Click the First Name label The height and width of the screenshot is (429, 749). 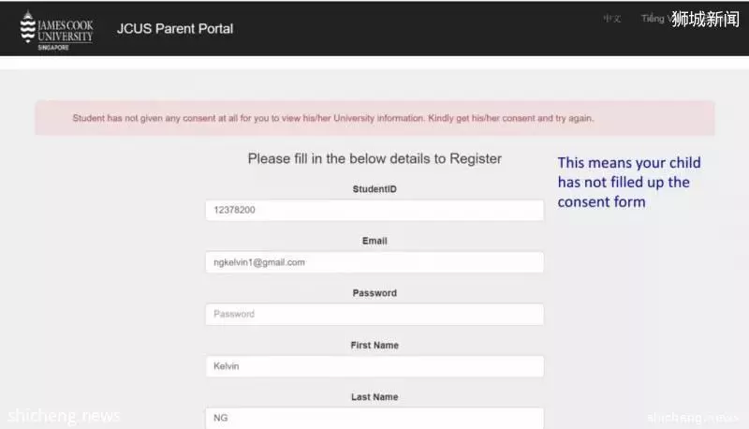[374, 346]
